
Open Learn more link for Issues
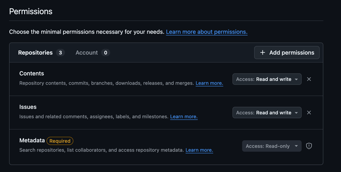click(184, 116)
